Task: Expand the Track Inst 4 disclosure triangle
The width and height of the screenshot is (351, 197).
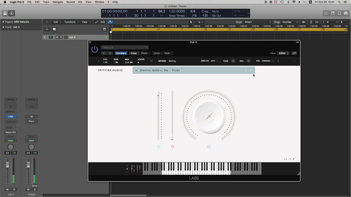Action: [x=3, y=27]
